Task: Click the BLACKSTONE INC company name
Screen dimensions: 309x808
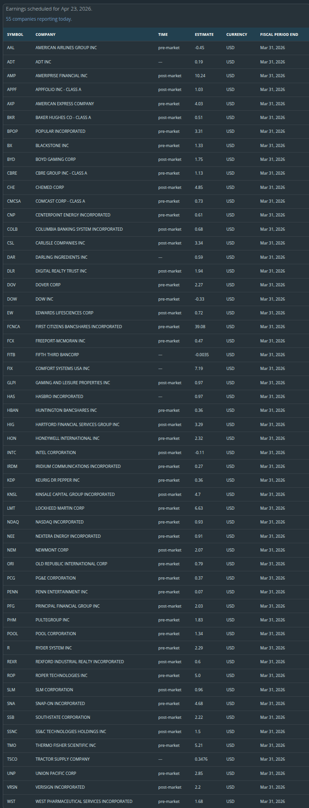Action: click(x=52, y=146)
